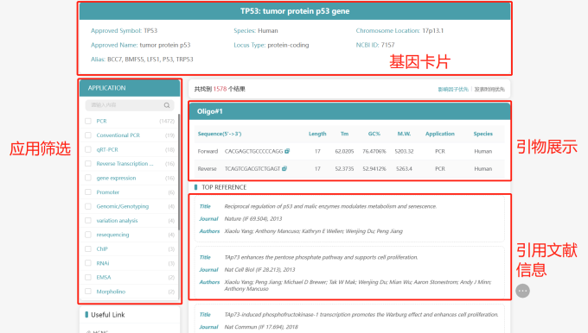Screen dimensions: 588x333
Task: Click the Conventional PCR filter label
Action: point(118,135)
